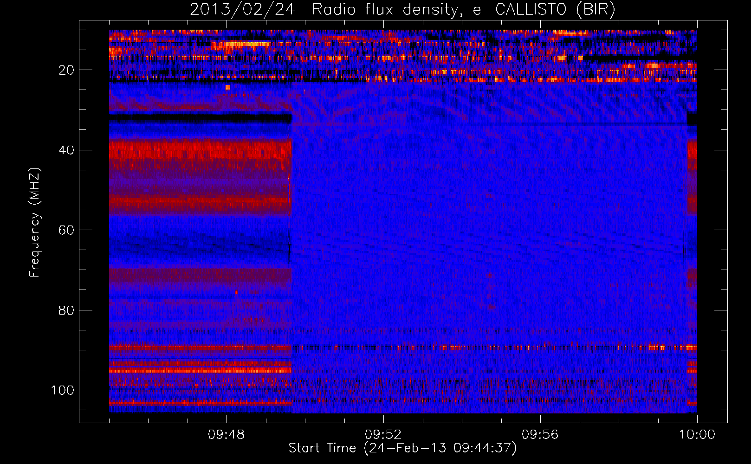Click the 20 frequency tick label
751x464 pixels.
point(66,70)
